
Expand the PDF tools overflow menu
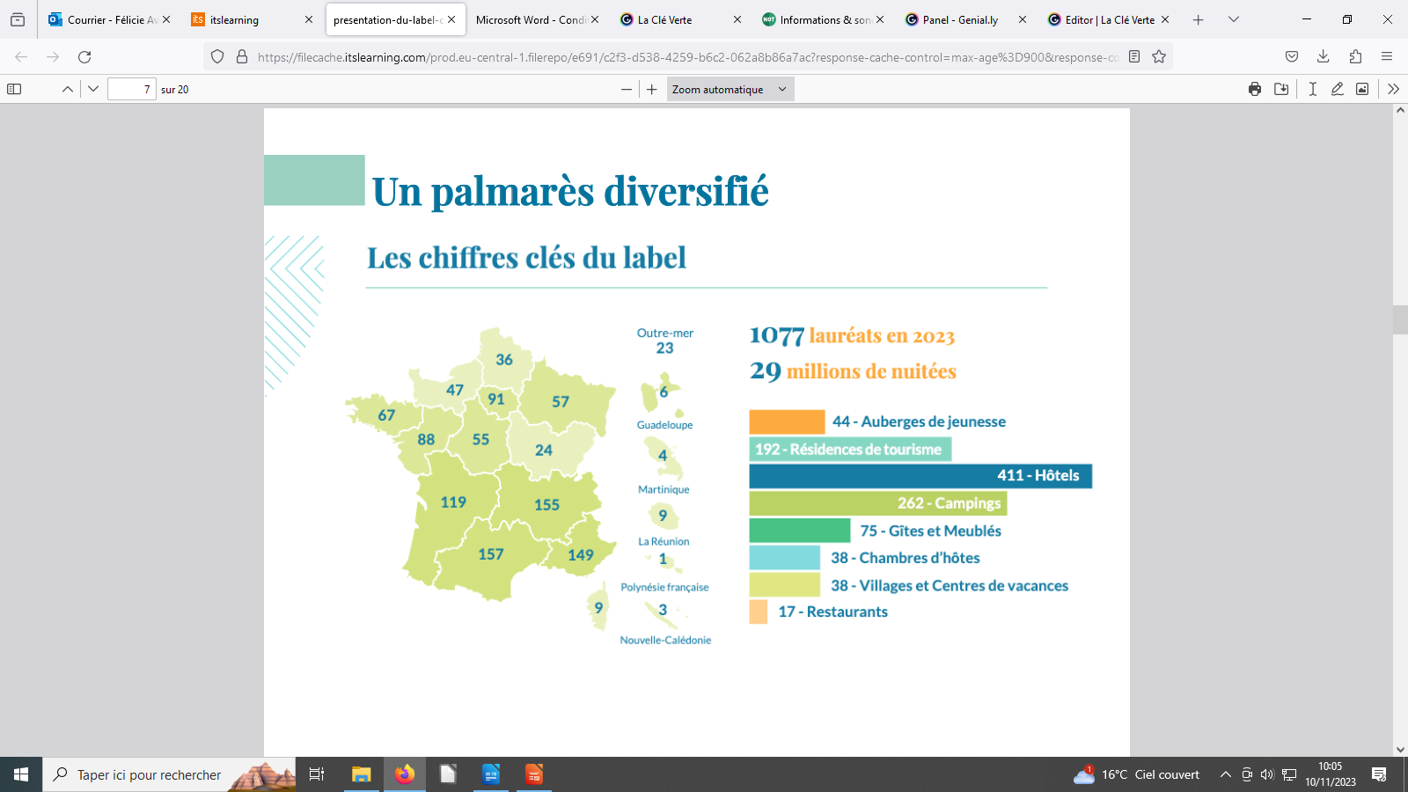(x=1393, y=89)
